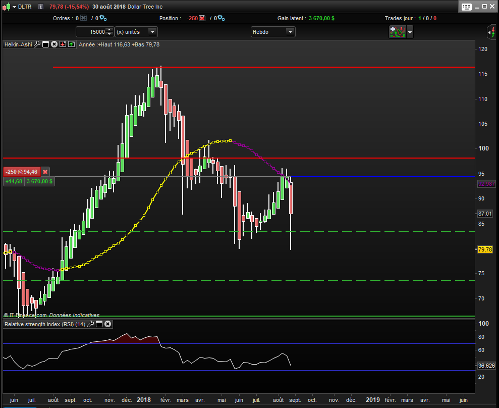The image size is (499, 408).
Task: Click the Année +Haut 116,63 +Bas 79,78 text
Action: [119, 44]
